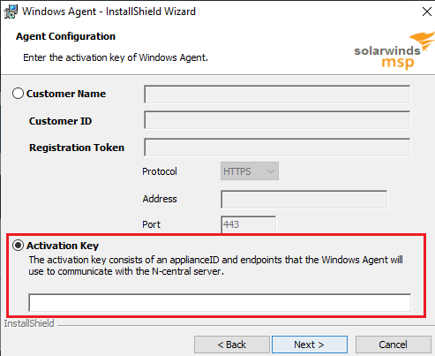
Task: Click the Customer Name text field
Action: click(277, 95)
